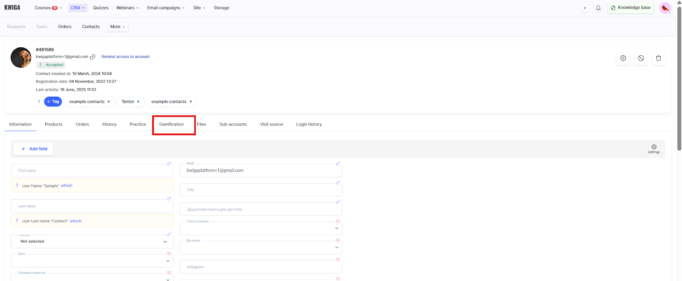682x281 pixels.
Task: Click the block contact icon
Action: [x=641, y=58]
